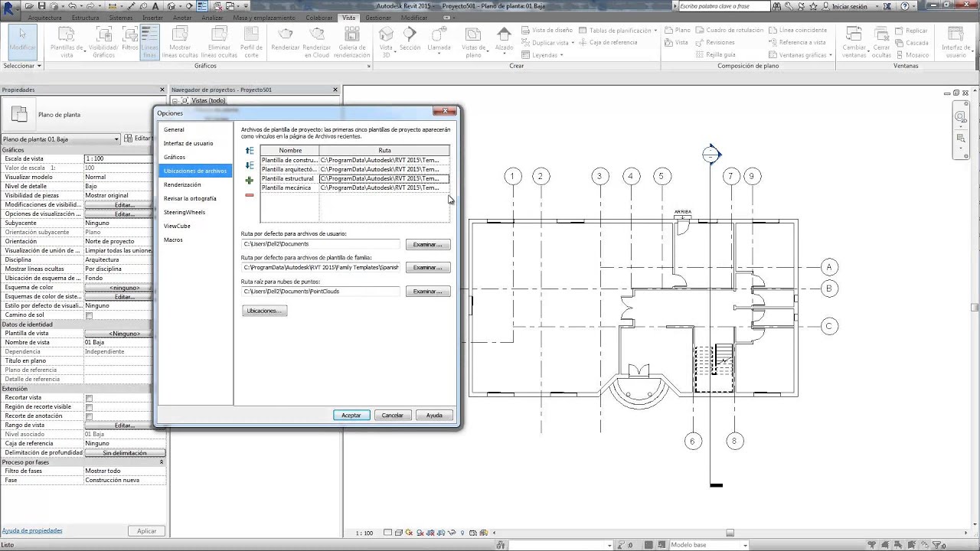Select the Mosaico window tool
The height and width of the screenshot is (551, 980).
click(912, 55)
